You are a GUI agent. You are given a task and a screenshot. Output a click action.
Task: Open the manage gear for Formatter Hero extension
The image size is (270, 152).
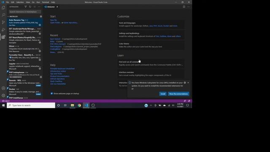click(x=40, y=60)
